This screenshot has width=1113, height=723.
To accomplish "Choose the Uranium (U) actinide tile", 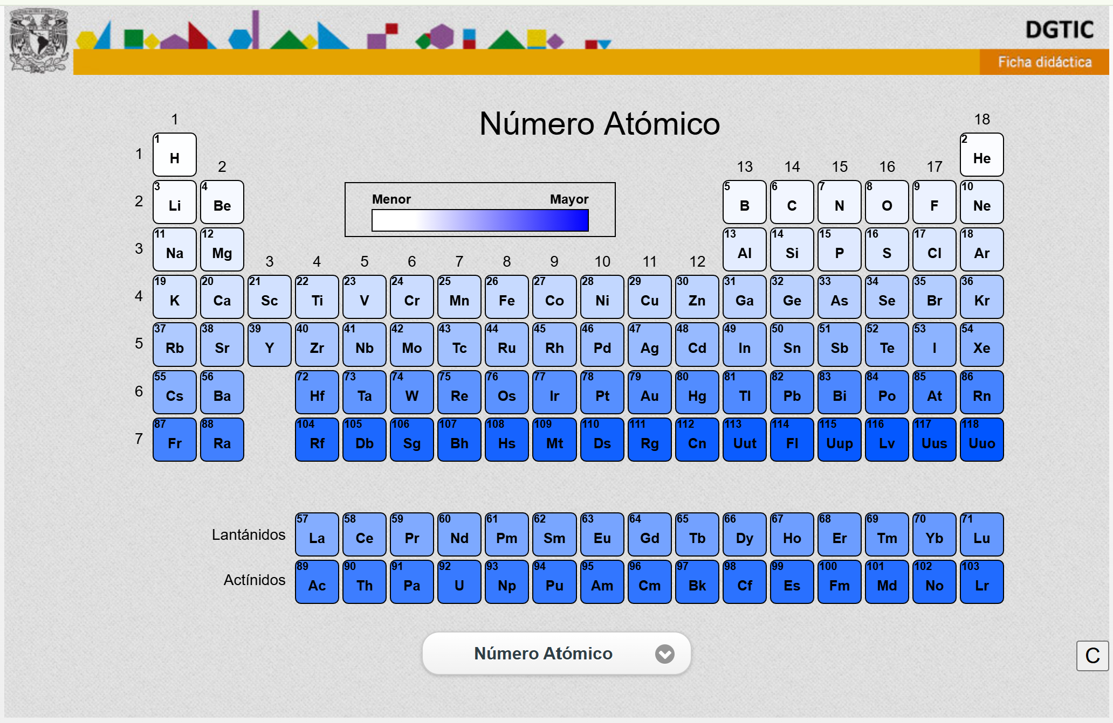I will point(459,582).
